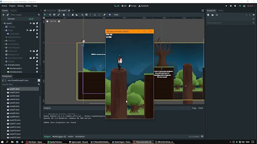Expand the Hazards node

coord(5,41)
